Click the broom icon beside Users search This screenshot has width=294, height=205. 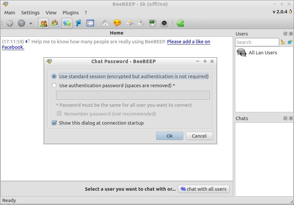point(283,42)
